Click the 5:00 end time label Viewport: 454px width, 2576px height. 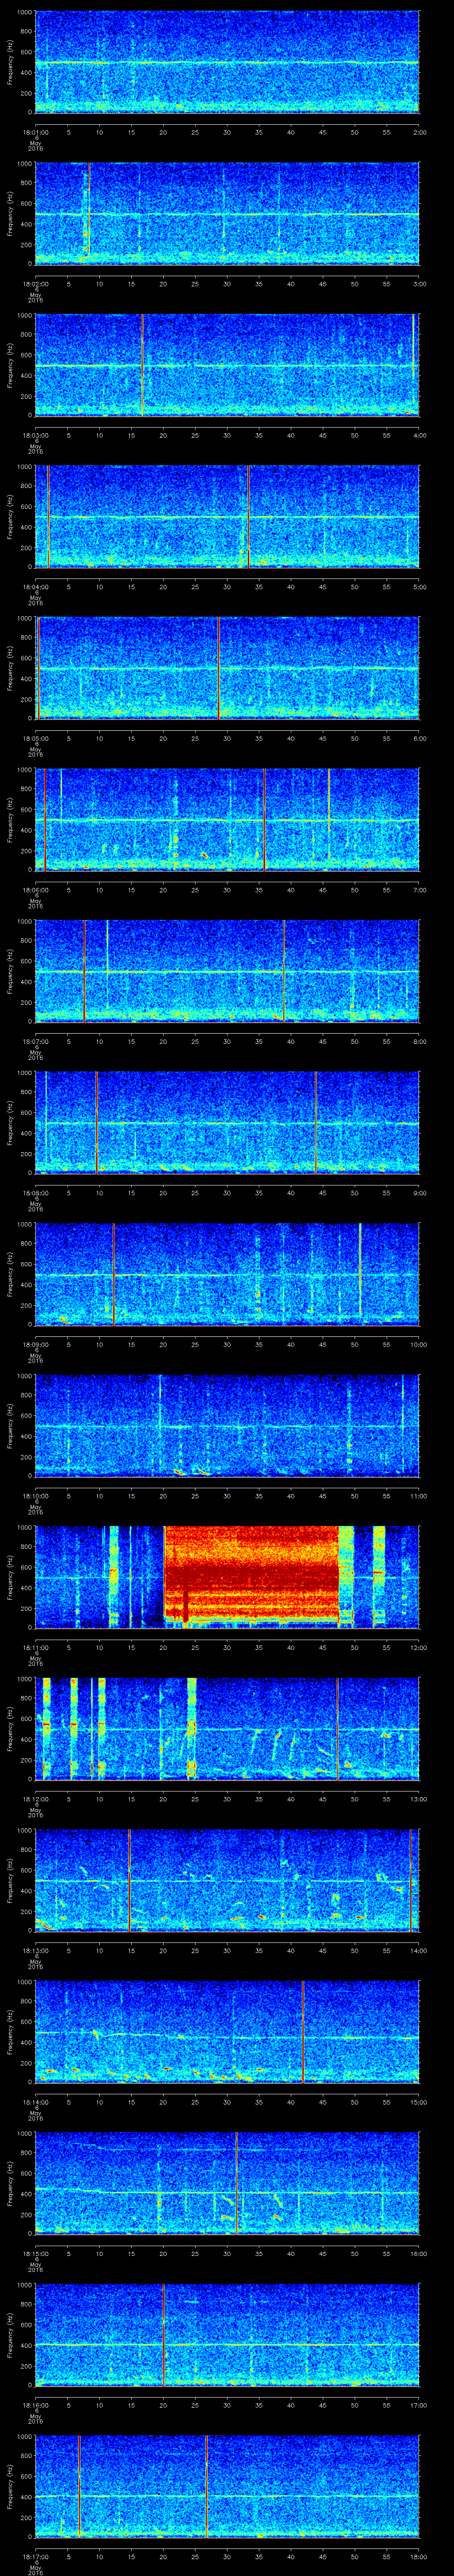(419, 587)
